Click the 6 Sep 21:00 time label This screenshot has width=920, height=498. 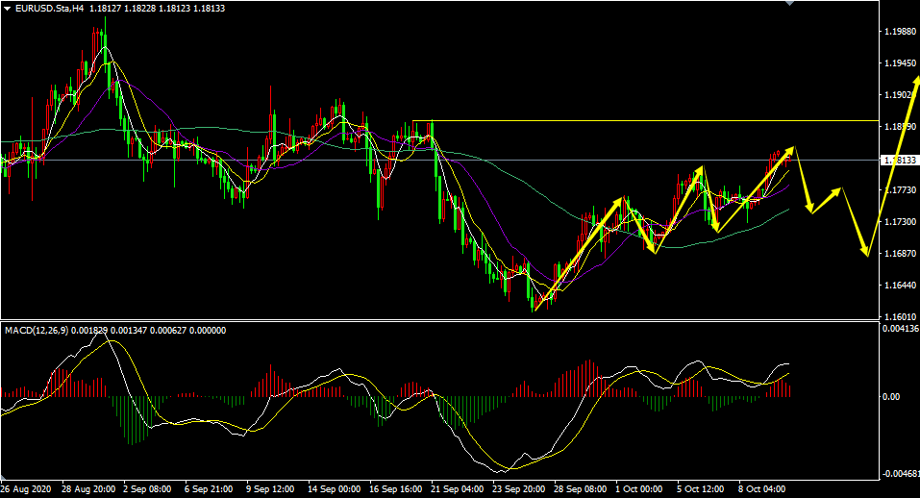(x=209, y=488)
